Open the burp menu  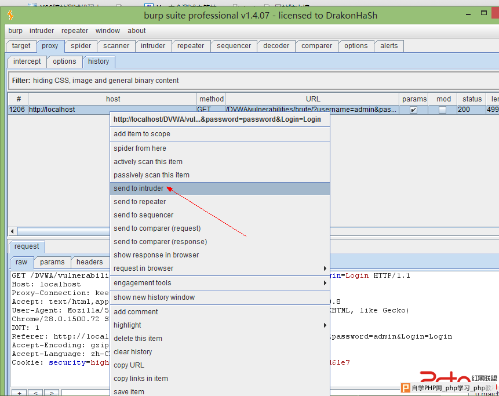click(15, 31)
